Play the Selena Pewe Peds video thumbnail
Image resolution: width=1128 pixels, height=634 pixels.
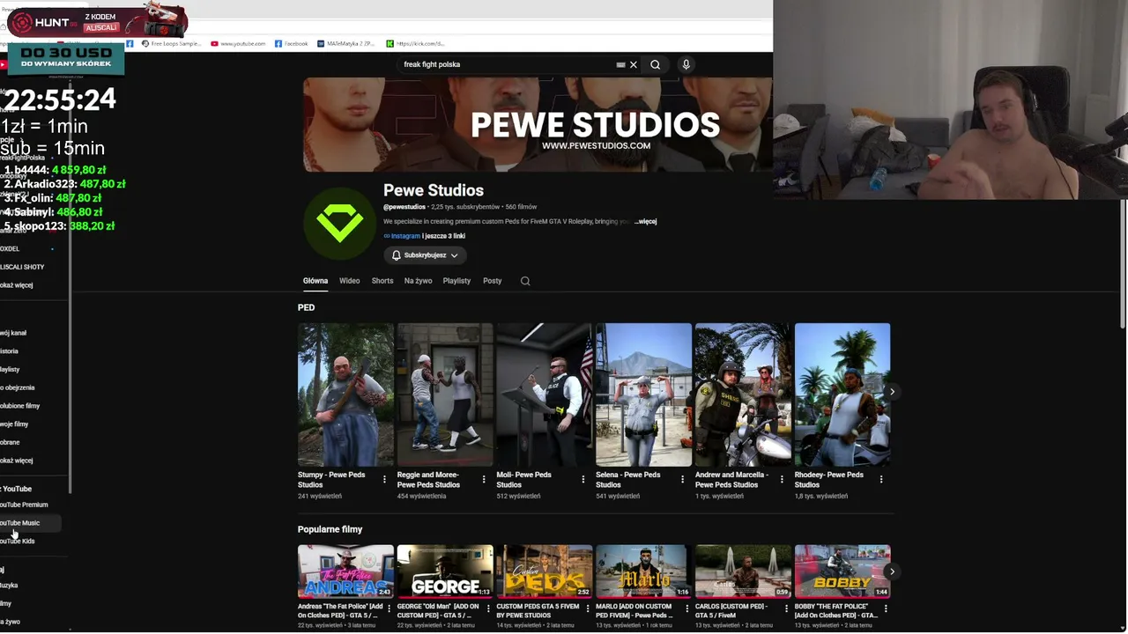(x=643, y=394)
